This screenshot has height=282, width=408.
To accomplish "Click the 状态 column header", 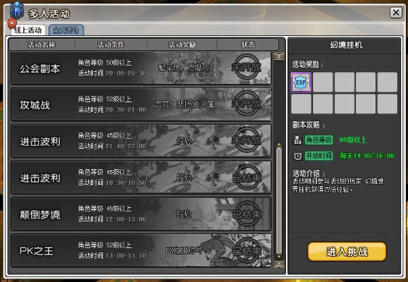I will tap(248, 44).
